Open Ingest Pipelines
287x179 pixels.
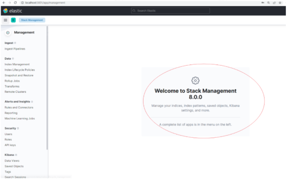click(x=15, y=49)
